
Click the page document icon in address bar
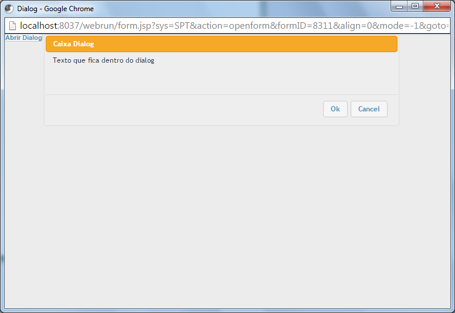pyautogui.click(x=11, y=26)
